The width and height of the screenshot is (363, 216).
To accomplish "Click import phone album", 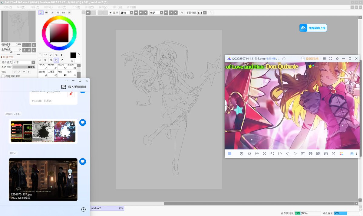I will point(74,87).
